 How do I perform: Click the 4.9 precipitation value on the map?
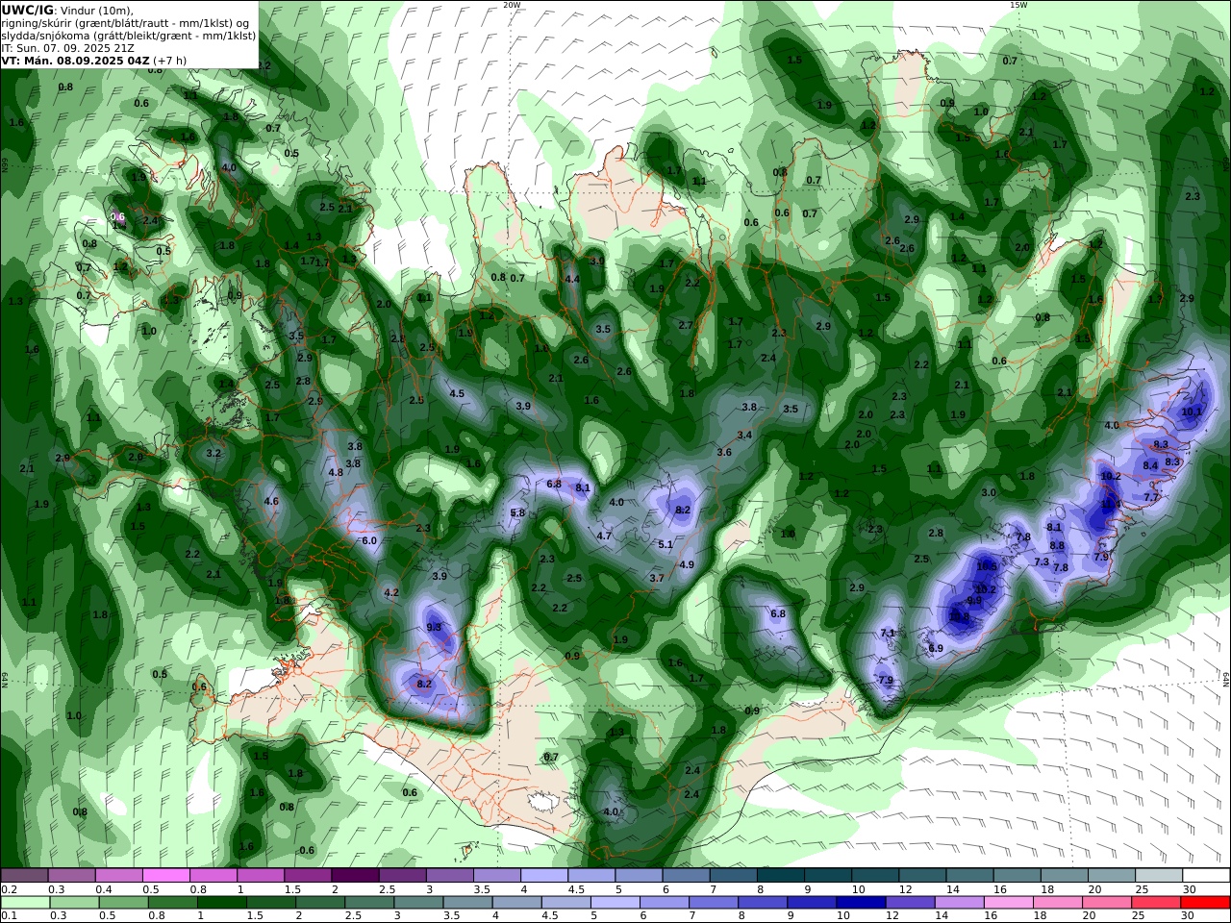coord(687,564)
